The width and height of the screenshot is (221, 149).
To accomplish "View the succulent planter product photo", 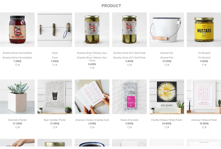I will click(x=17, y=97).
